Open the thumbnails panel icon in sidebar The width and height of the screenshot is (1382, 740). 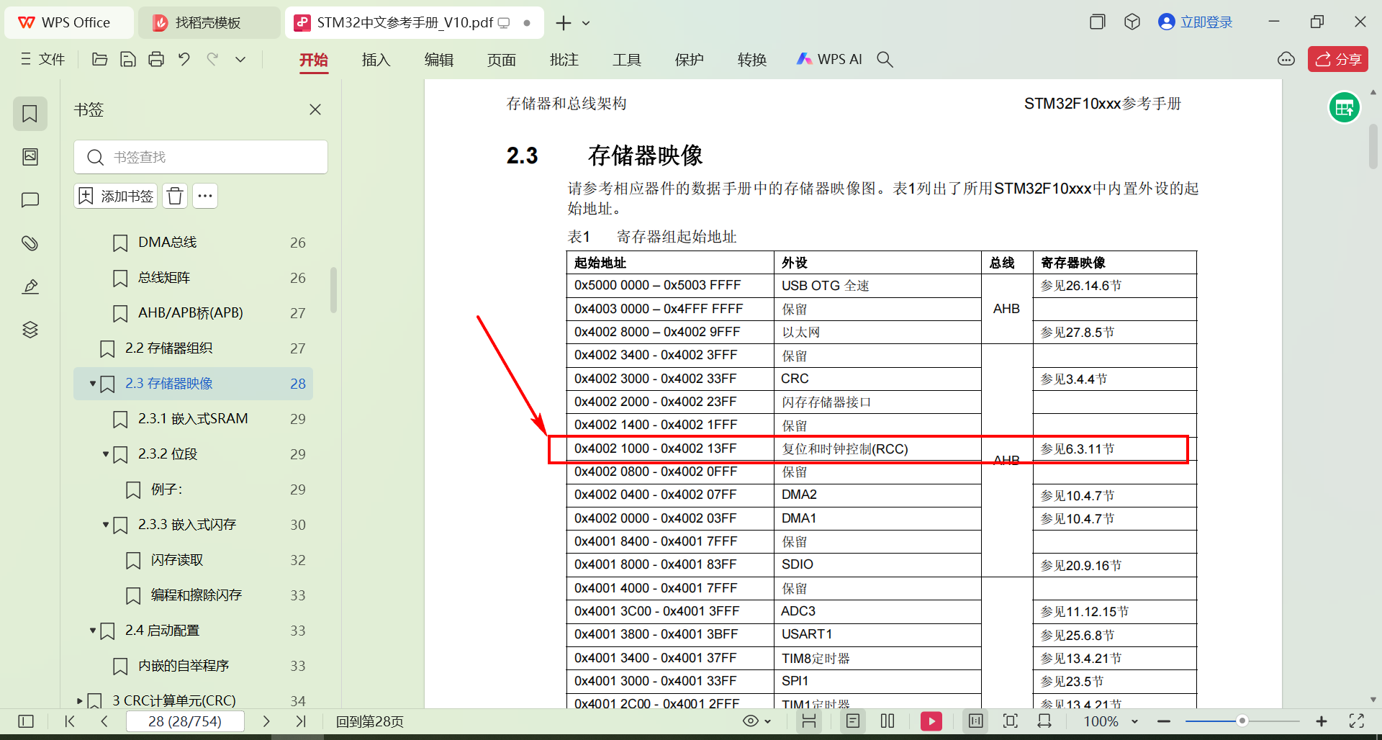[30, 157]
